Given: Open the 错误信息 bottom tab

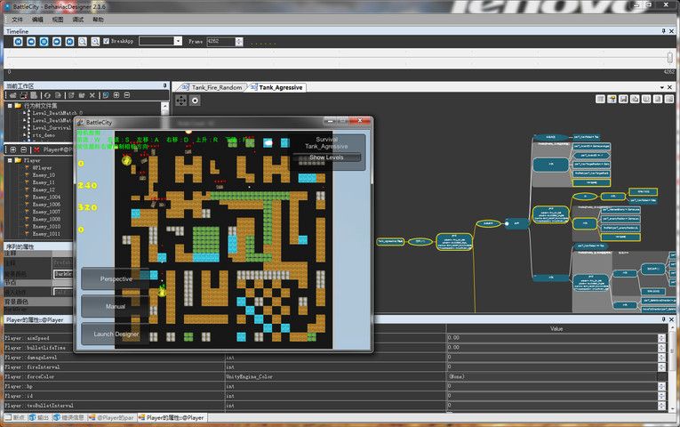Looking at the screenshot, I should coord(69,417).
